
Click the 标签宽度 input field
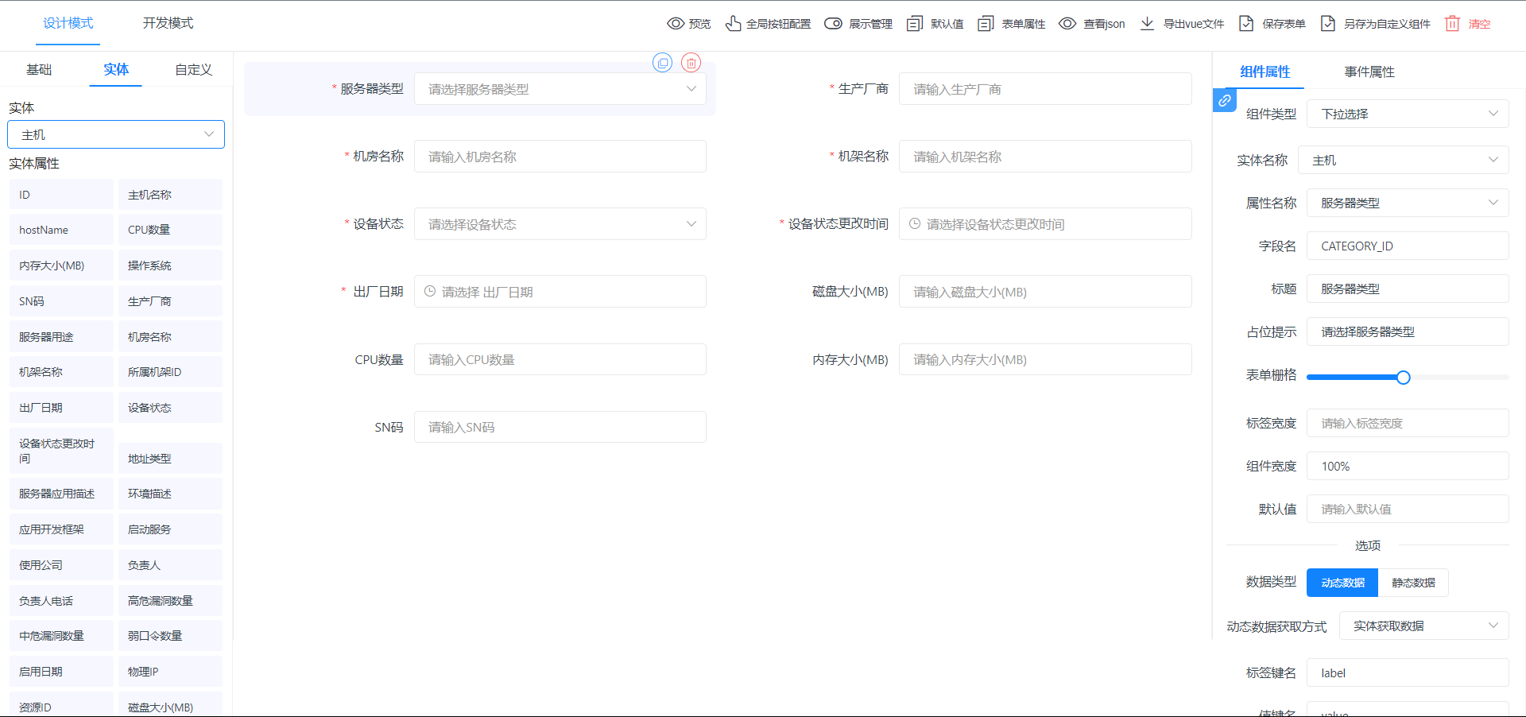1408,423
